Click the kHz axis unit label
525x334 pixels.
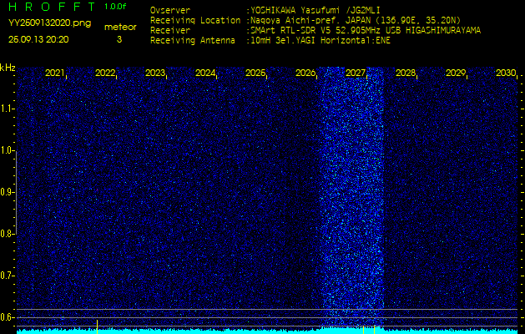8,68
